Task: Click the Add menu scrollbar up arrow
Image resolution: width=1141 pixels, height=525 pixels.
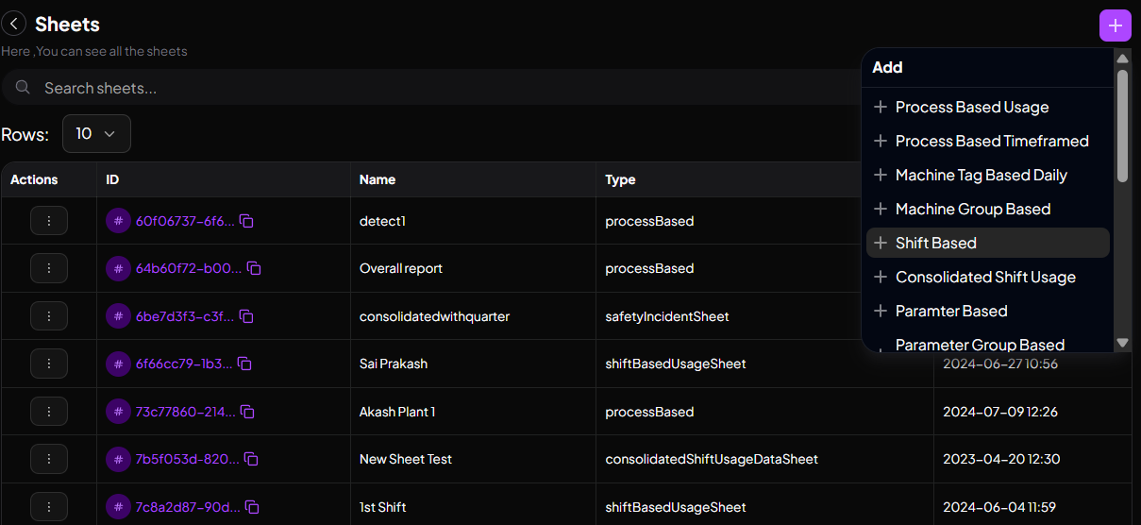Action: (1122, 59)
